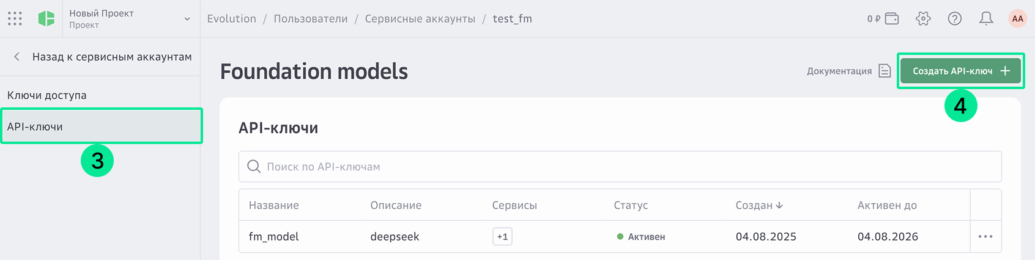Expand the +1 services badge
The height and width of the screenshot is (260, 1035).
[502, 237]
